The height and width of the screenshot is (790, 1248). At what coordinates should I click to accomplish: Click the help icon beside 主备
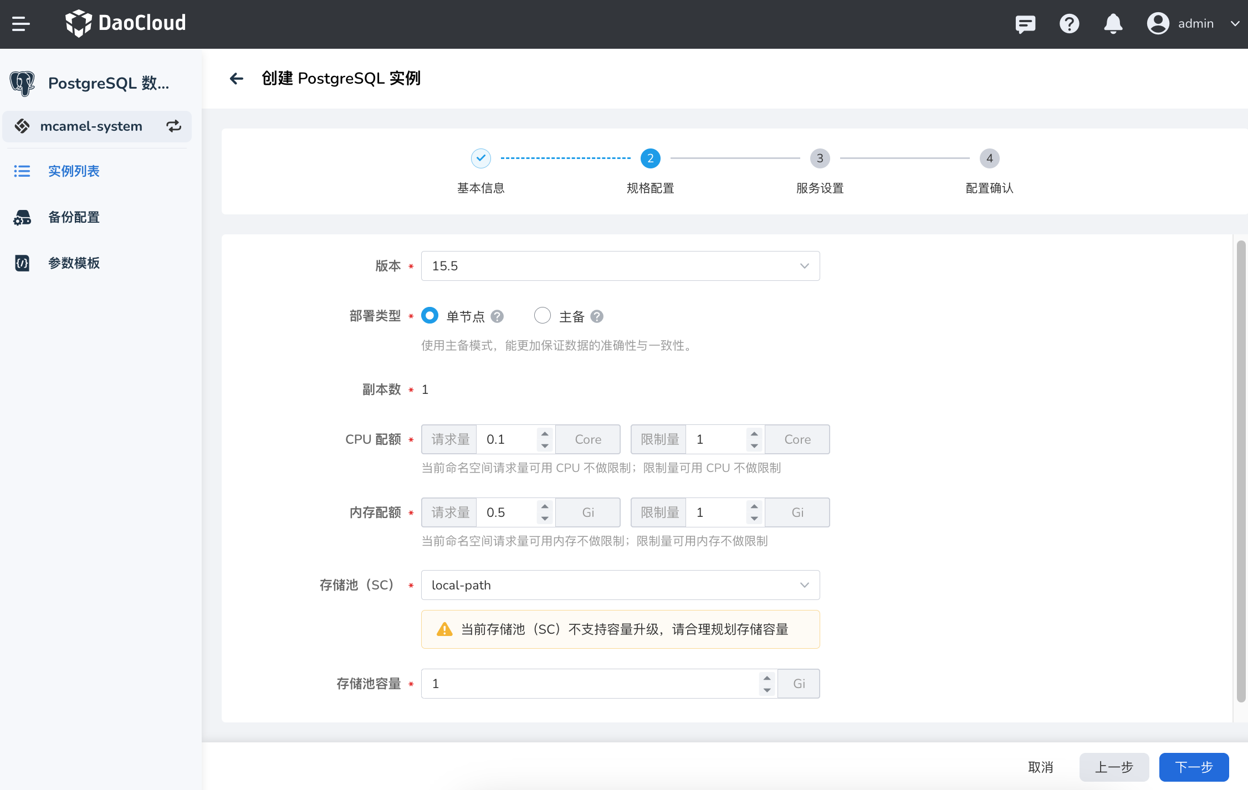pos(597,316)
